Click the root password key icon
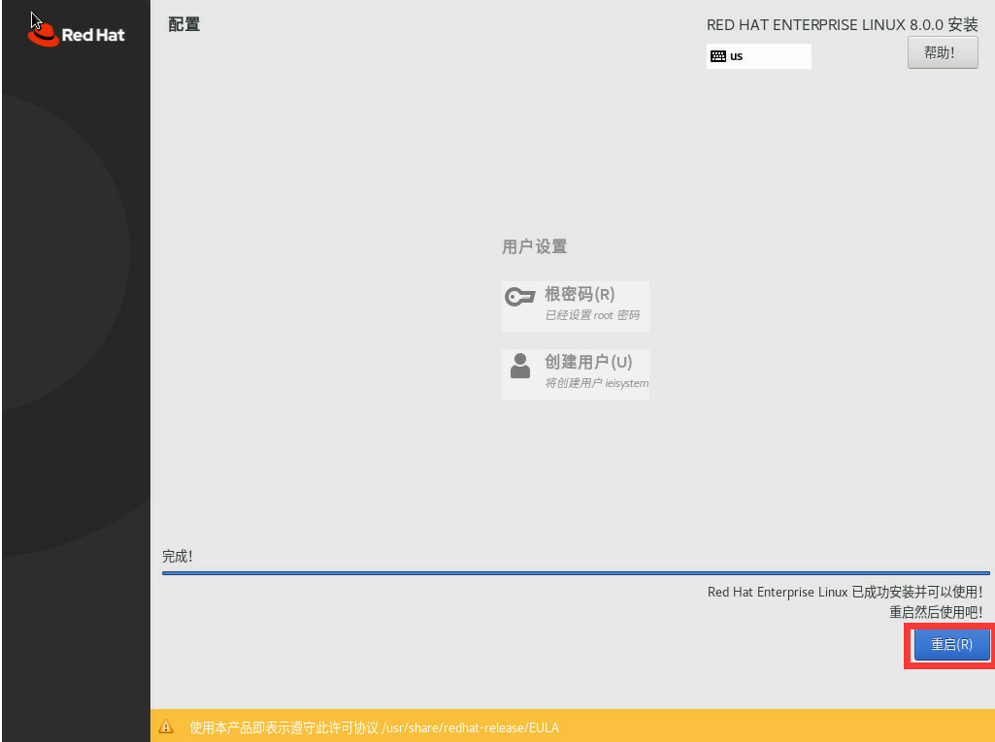The height and width of the screenshot is (742, 995). click(520, 297)
